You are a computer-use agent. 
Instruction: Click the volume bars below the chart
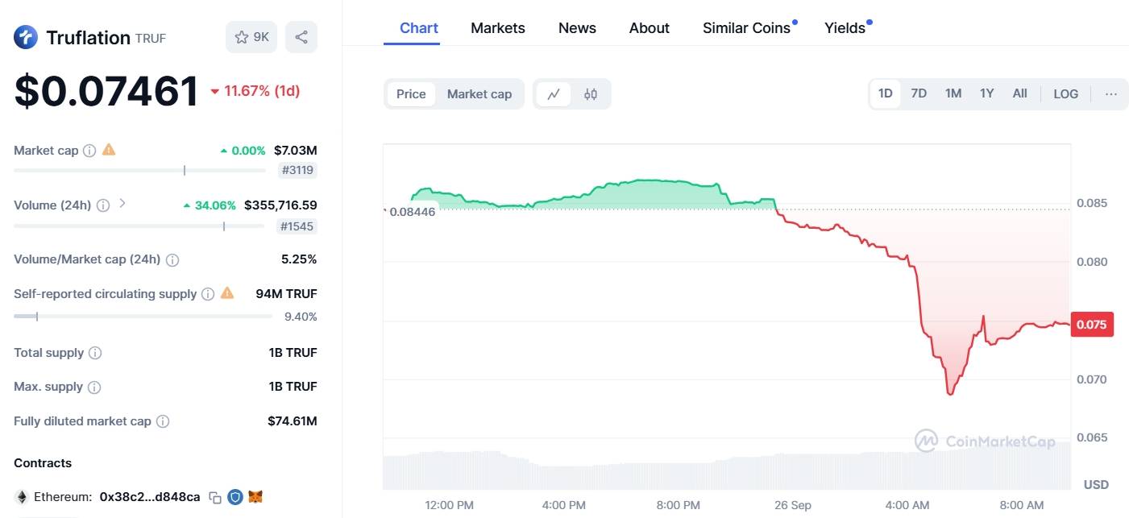pyautogui.click(x=727, y=467)
